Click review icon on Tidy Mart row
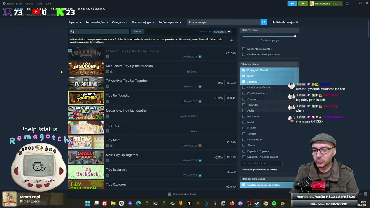 (200, 146)
